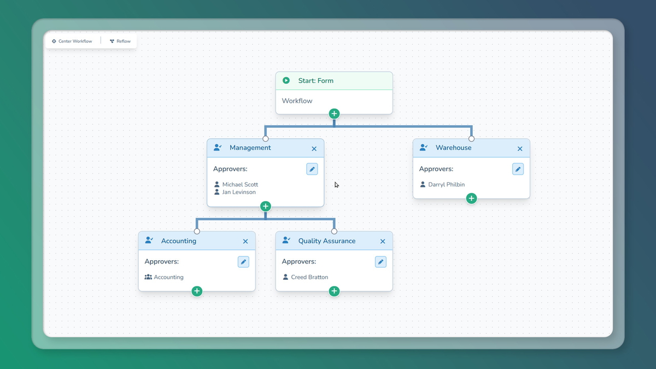Click the play icon in Start: Form
The image size is (656, 369).
click(x=286, y=80)
